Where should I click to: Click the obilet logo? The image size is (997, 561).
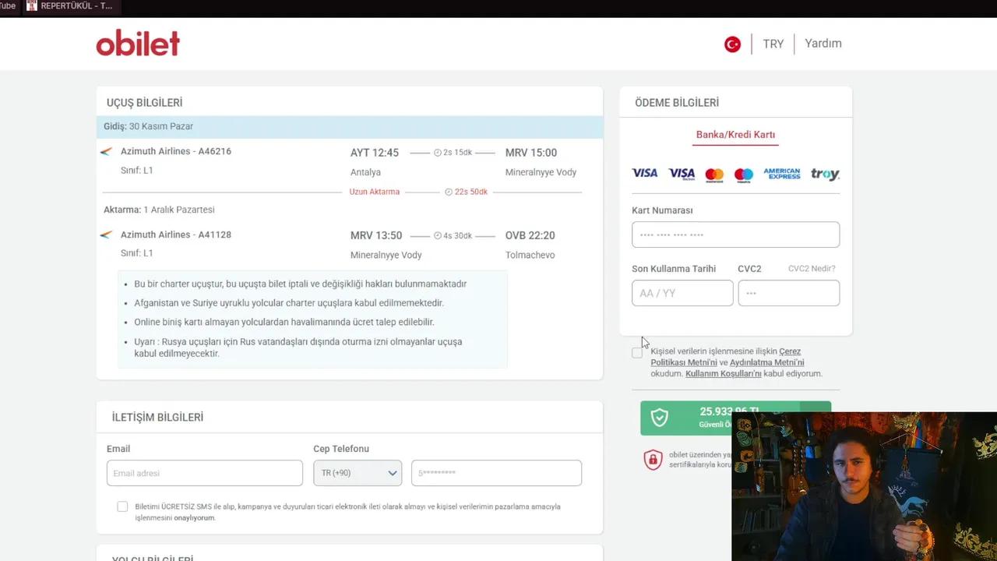[138, 43]
